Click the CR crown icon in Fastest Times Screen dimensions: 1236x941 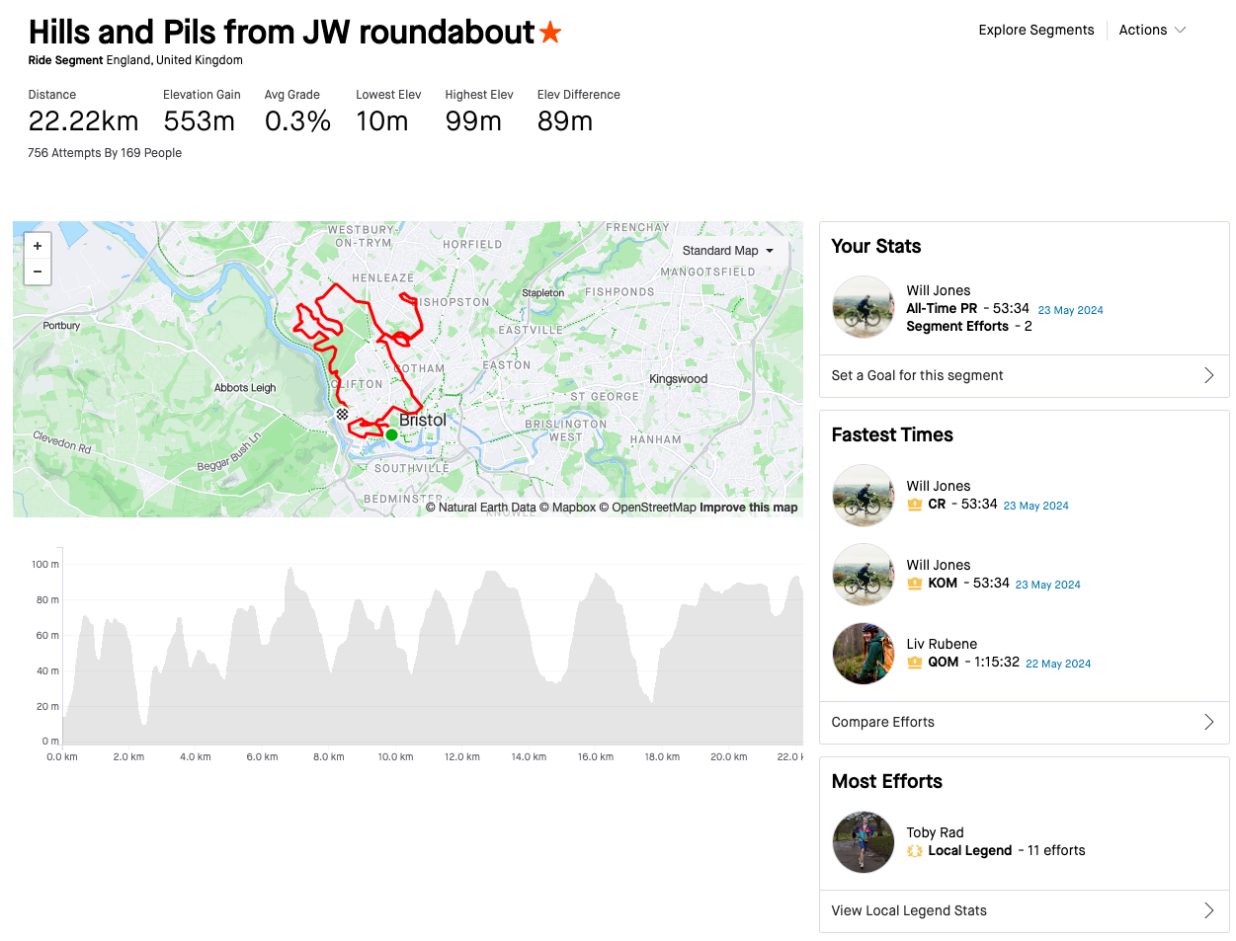(915, 504)
